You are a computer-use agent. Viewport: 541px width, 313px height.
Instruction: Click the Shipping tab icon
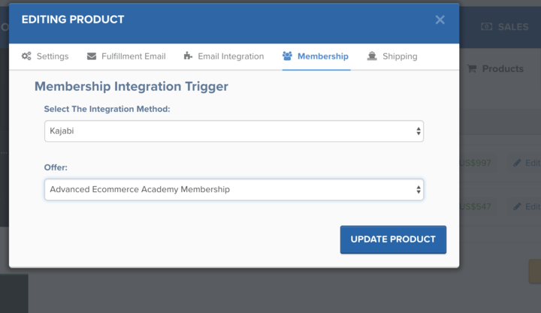(x=372, y=56)
